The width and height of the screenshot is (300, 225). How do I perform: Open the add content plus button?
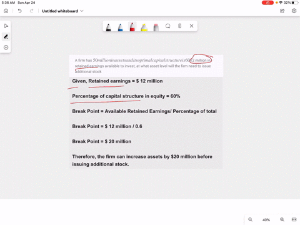[x=6, y=47]
